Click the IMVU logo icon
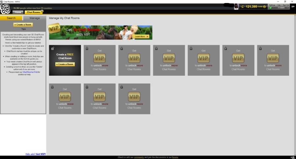 (x=5, y=9)
